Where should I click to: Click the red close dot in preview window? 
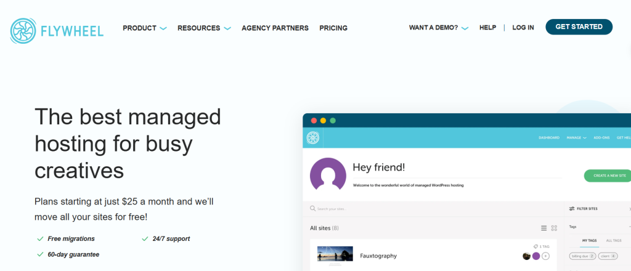[314, 121]
